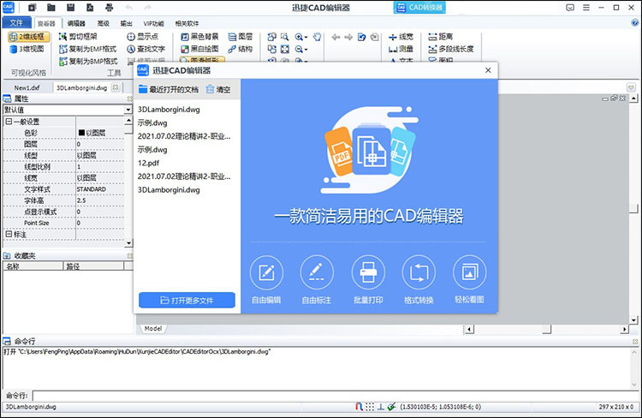
Task: Toggle 黑白绘图 black and white drawing
Action: pos(199,49)
